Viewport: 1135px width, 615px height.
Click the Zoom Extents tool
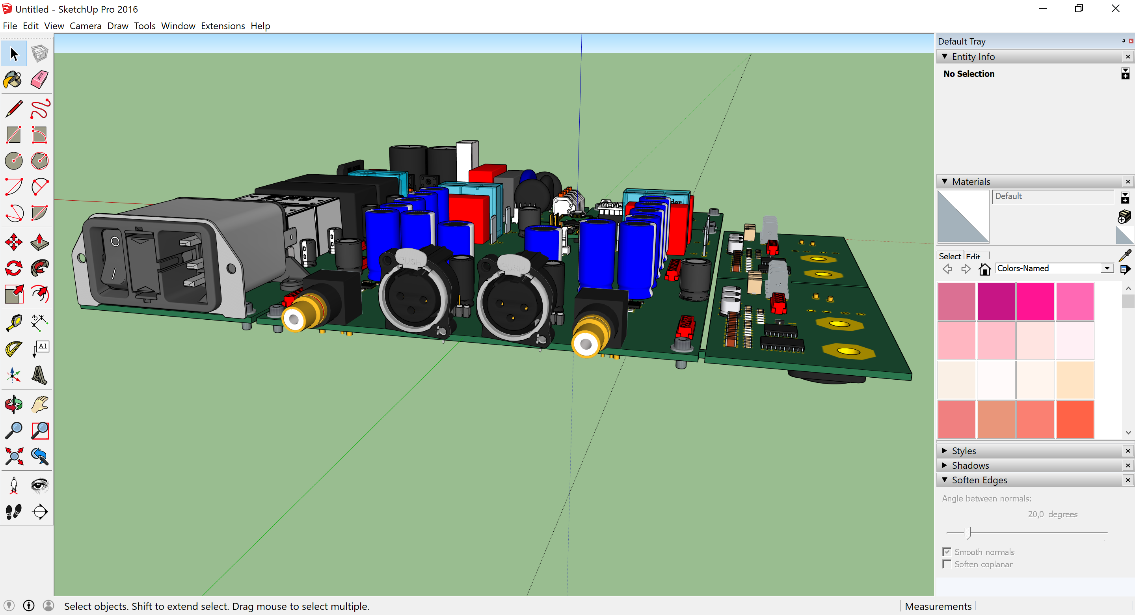coord(14,456)
